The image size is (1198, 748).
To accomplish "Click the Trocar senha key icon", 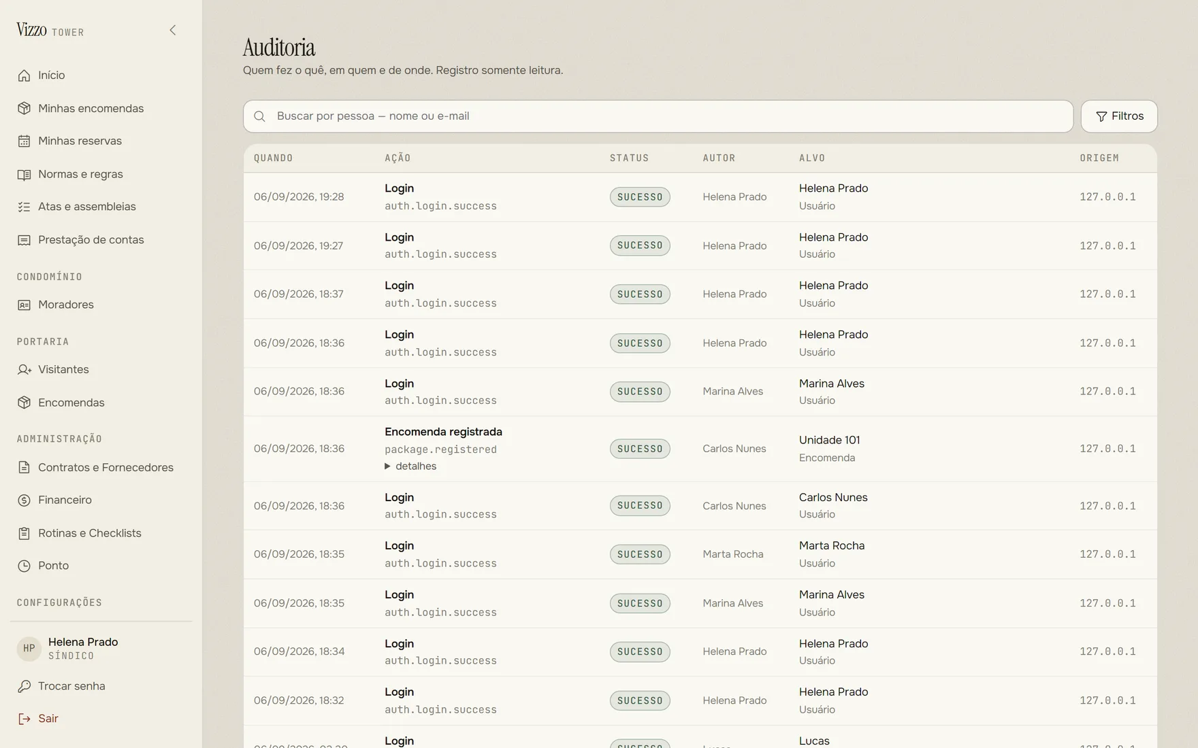I will (24, 686).
